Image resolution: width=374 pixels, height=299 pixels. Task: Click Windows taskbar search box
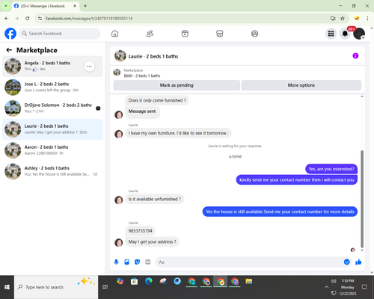56,287
